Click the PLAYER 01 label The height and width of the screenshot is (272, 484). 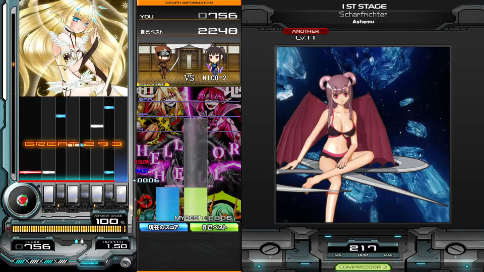click(270, 30)
